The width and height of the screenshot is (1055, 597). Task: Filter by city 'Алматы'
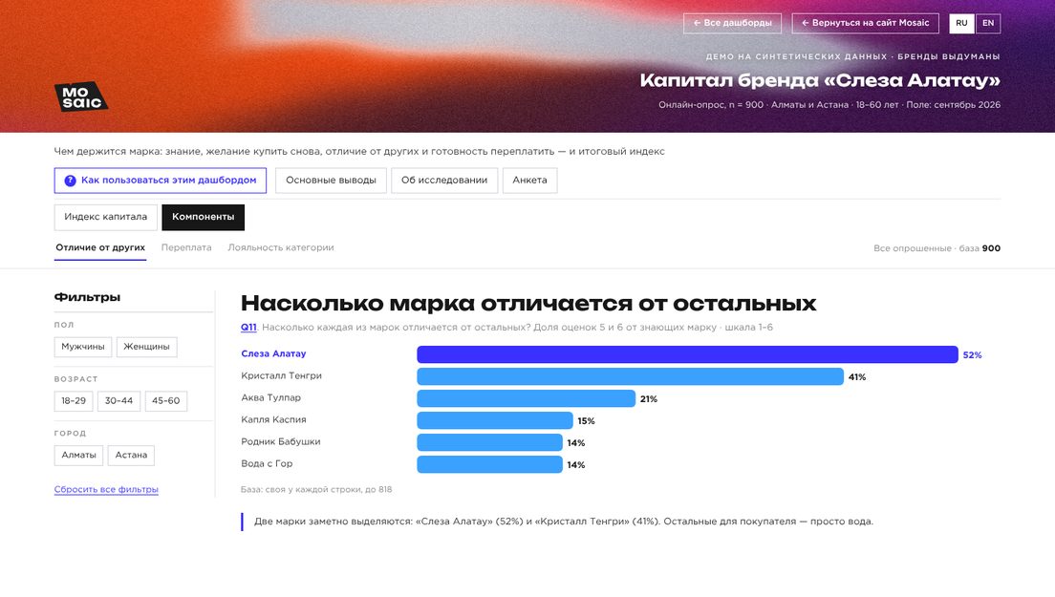click(x=78, y=455)
